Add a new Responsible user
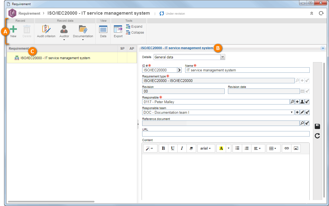 (x=297, y=102)
